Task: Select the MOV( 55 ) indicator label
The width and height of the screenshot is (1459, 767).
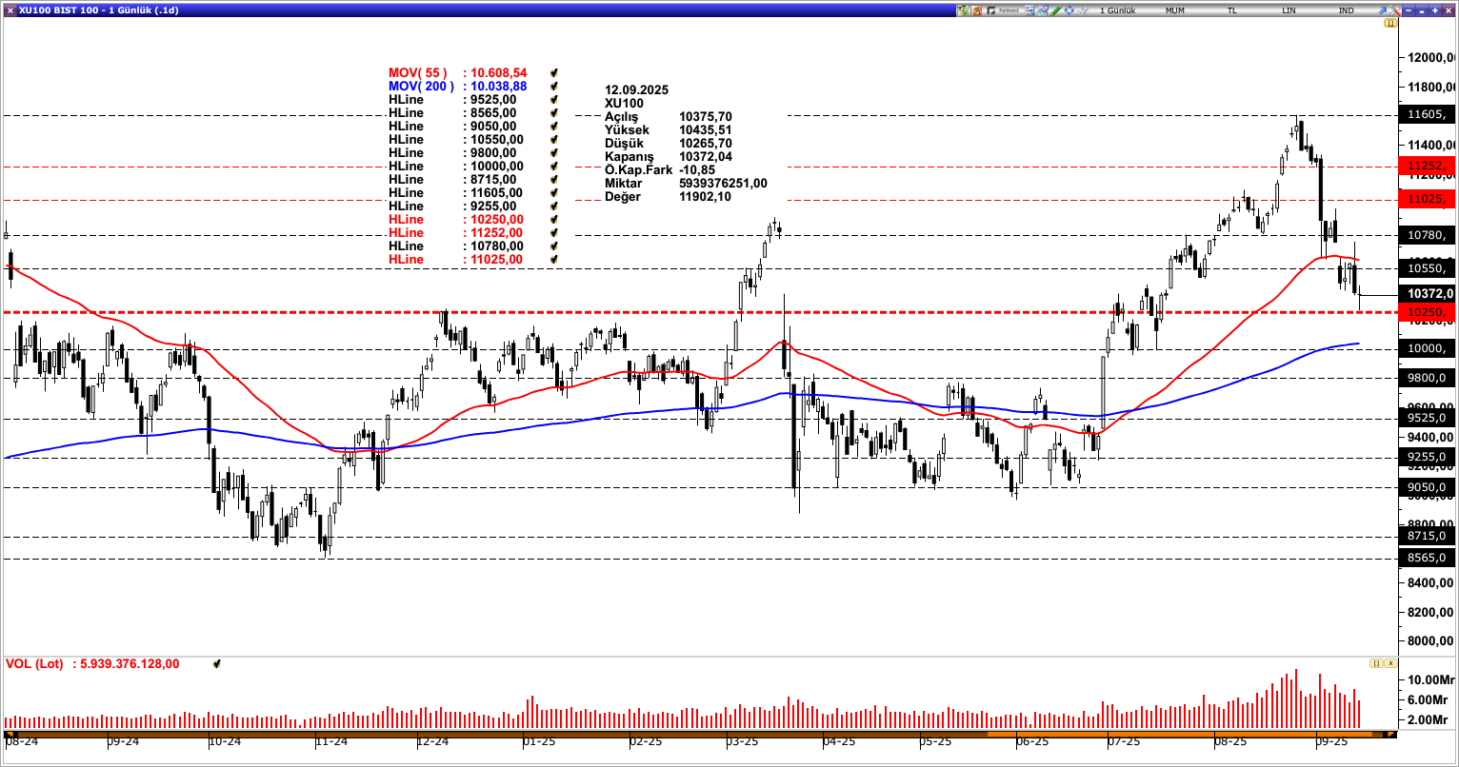Action: [417, 73]
